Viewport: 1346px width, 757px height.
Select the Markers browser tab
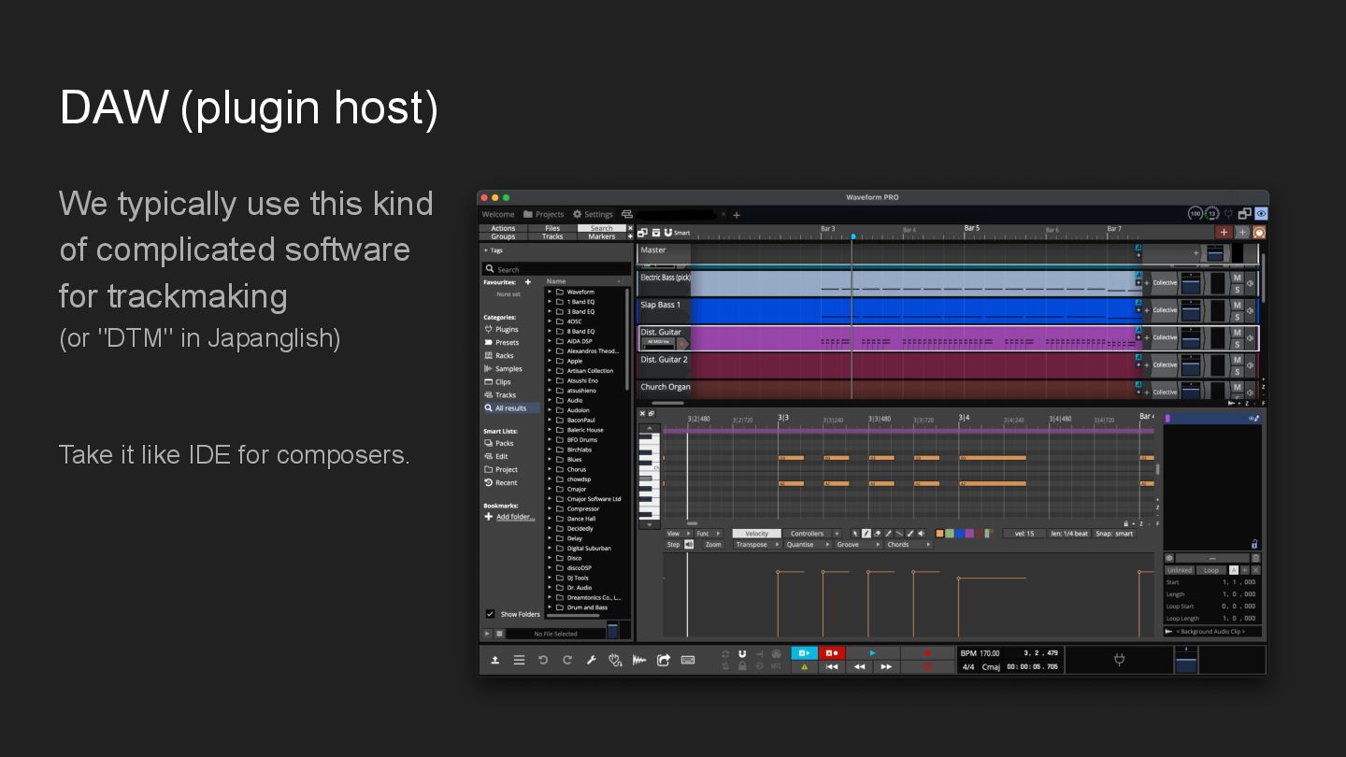click(x=602, y=236)
